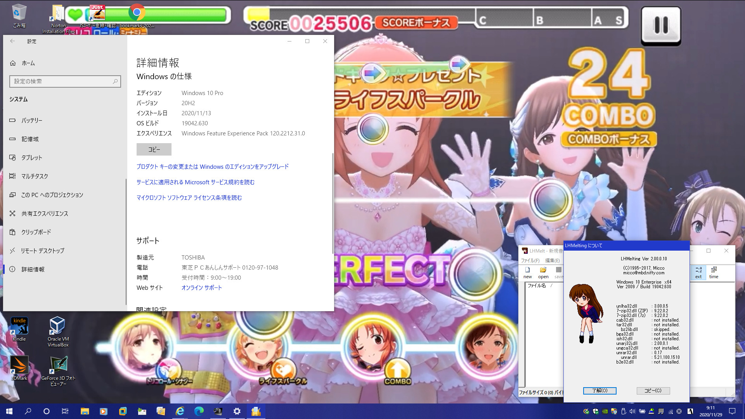Open the Microsoft サービス規約 link
The height and width of the screenshot is (419, 745).
pos(196,182)
